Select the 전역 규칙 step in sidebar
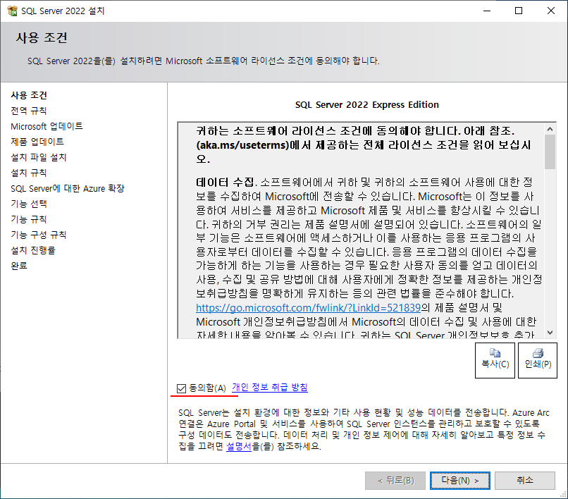The image size is (568, 499). pyautogui.click(x=29, y=111)
